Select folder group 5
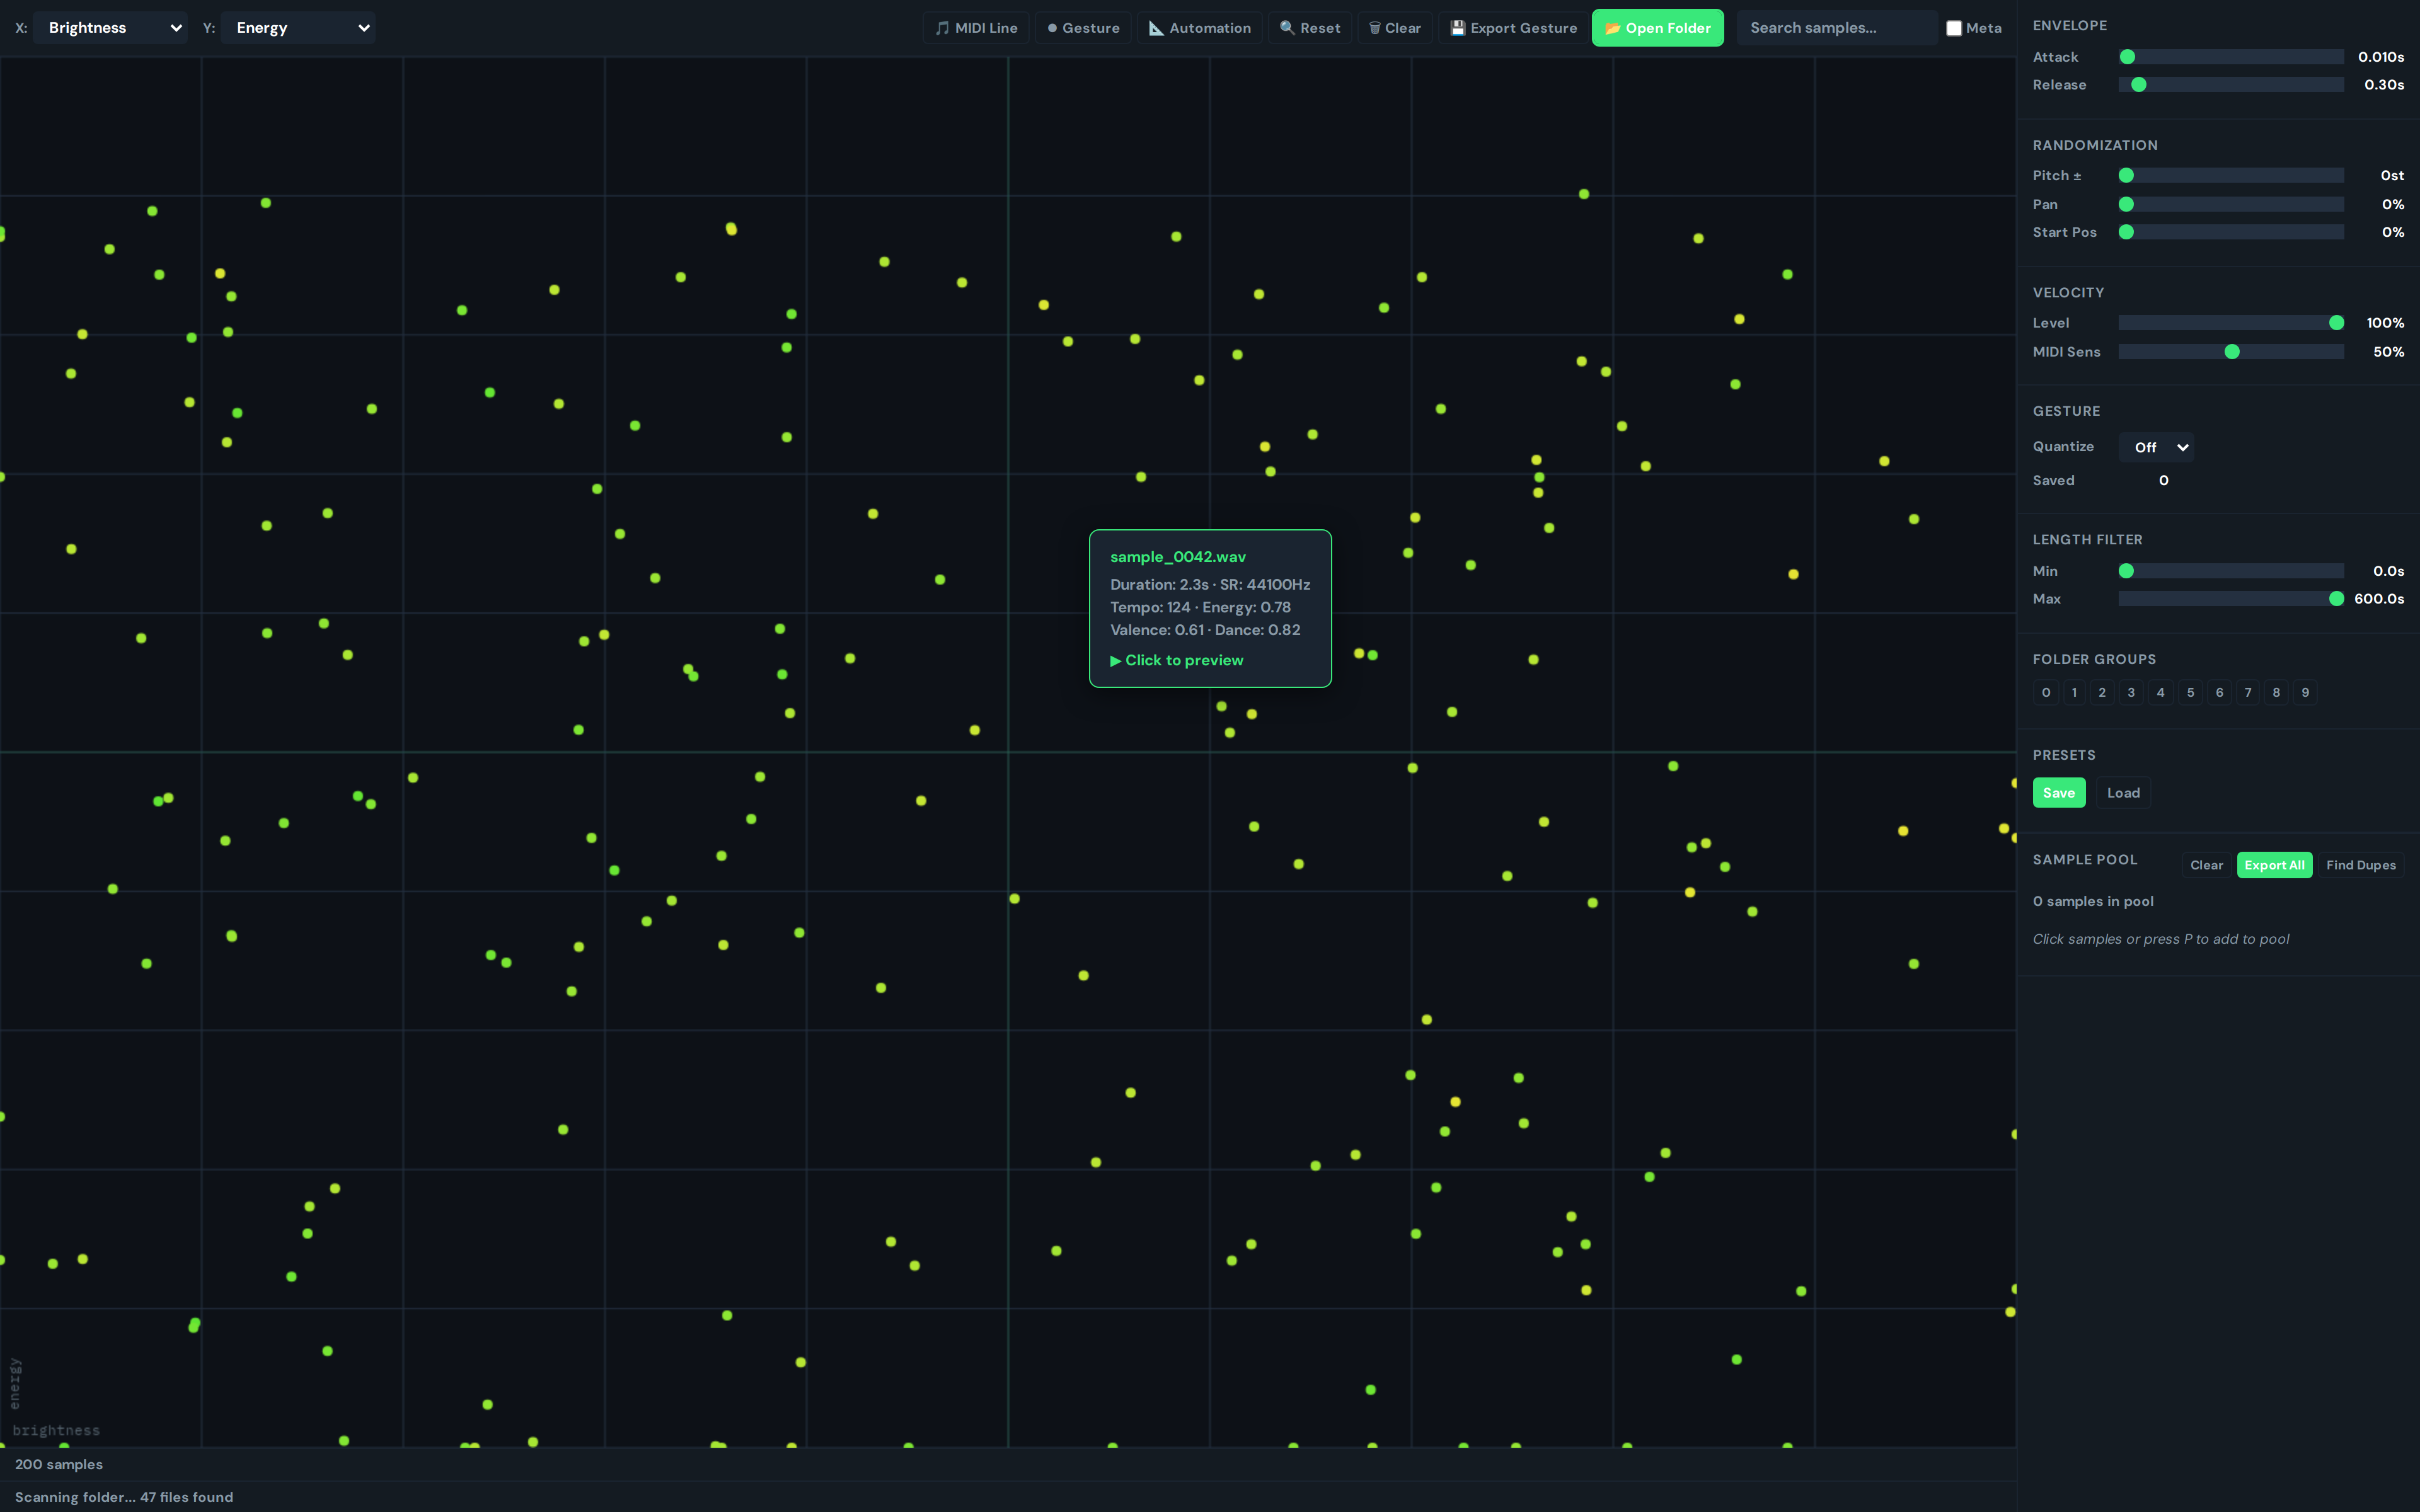The image size is (2420, 1512). pos(2190,692)
